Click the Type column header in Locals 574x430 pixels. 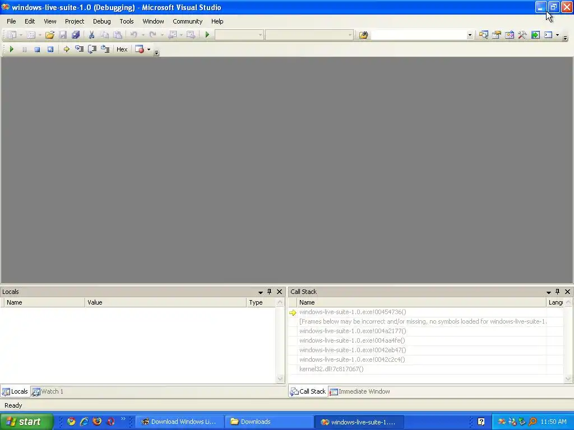261,302
